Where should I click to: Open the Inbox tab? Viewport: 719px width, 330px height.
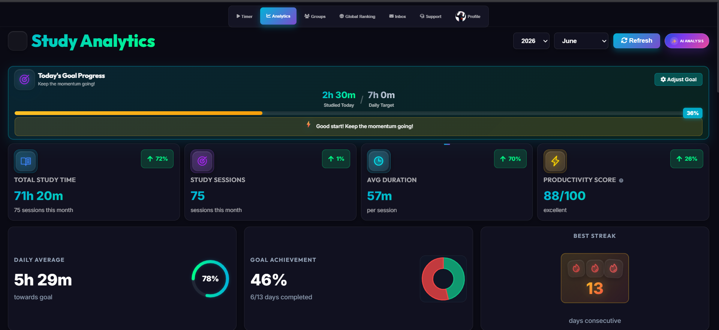point(397,16)
